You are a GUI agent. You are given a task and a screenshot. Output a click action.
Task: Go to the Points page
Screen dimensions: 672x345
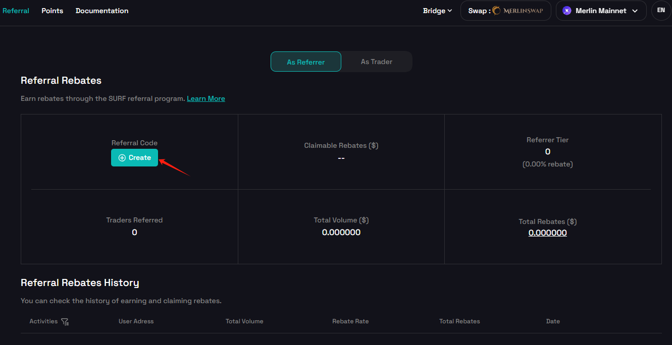[53, 11]
